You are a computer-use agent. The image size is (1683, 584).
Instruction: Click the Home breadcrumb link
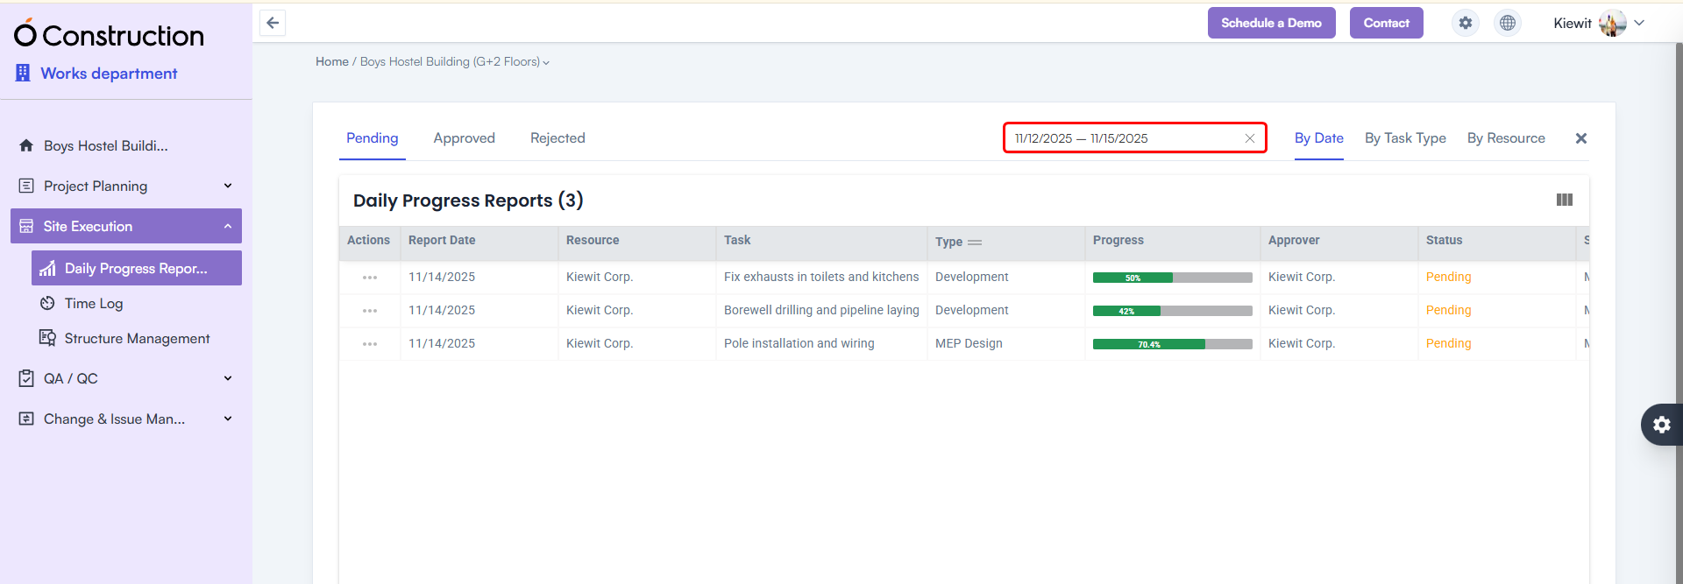click(332, 61)
